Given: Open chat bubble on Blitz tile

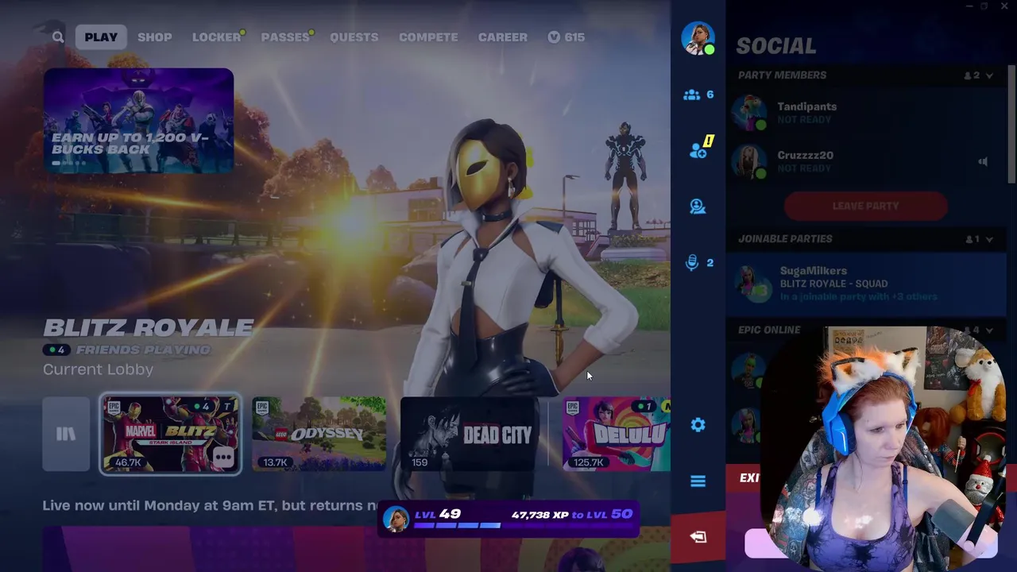Looking at the screenshot, I should click(x=223, y=457).
